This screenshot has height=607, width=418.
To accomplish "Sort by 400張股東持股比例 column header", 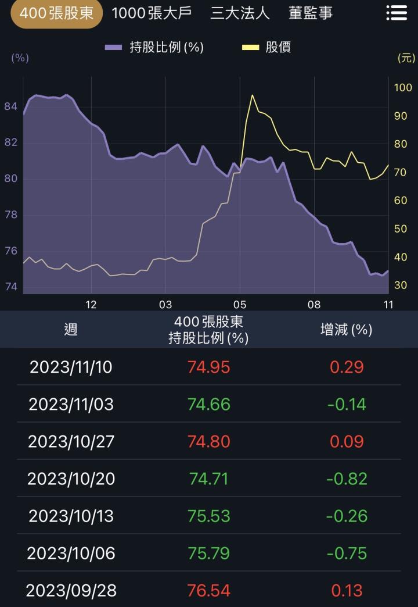I will pyautogui.click(x=208, y=330).
